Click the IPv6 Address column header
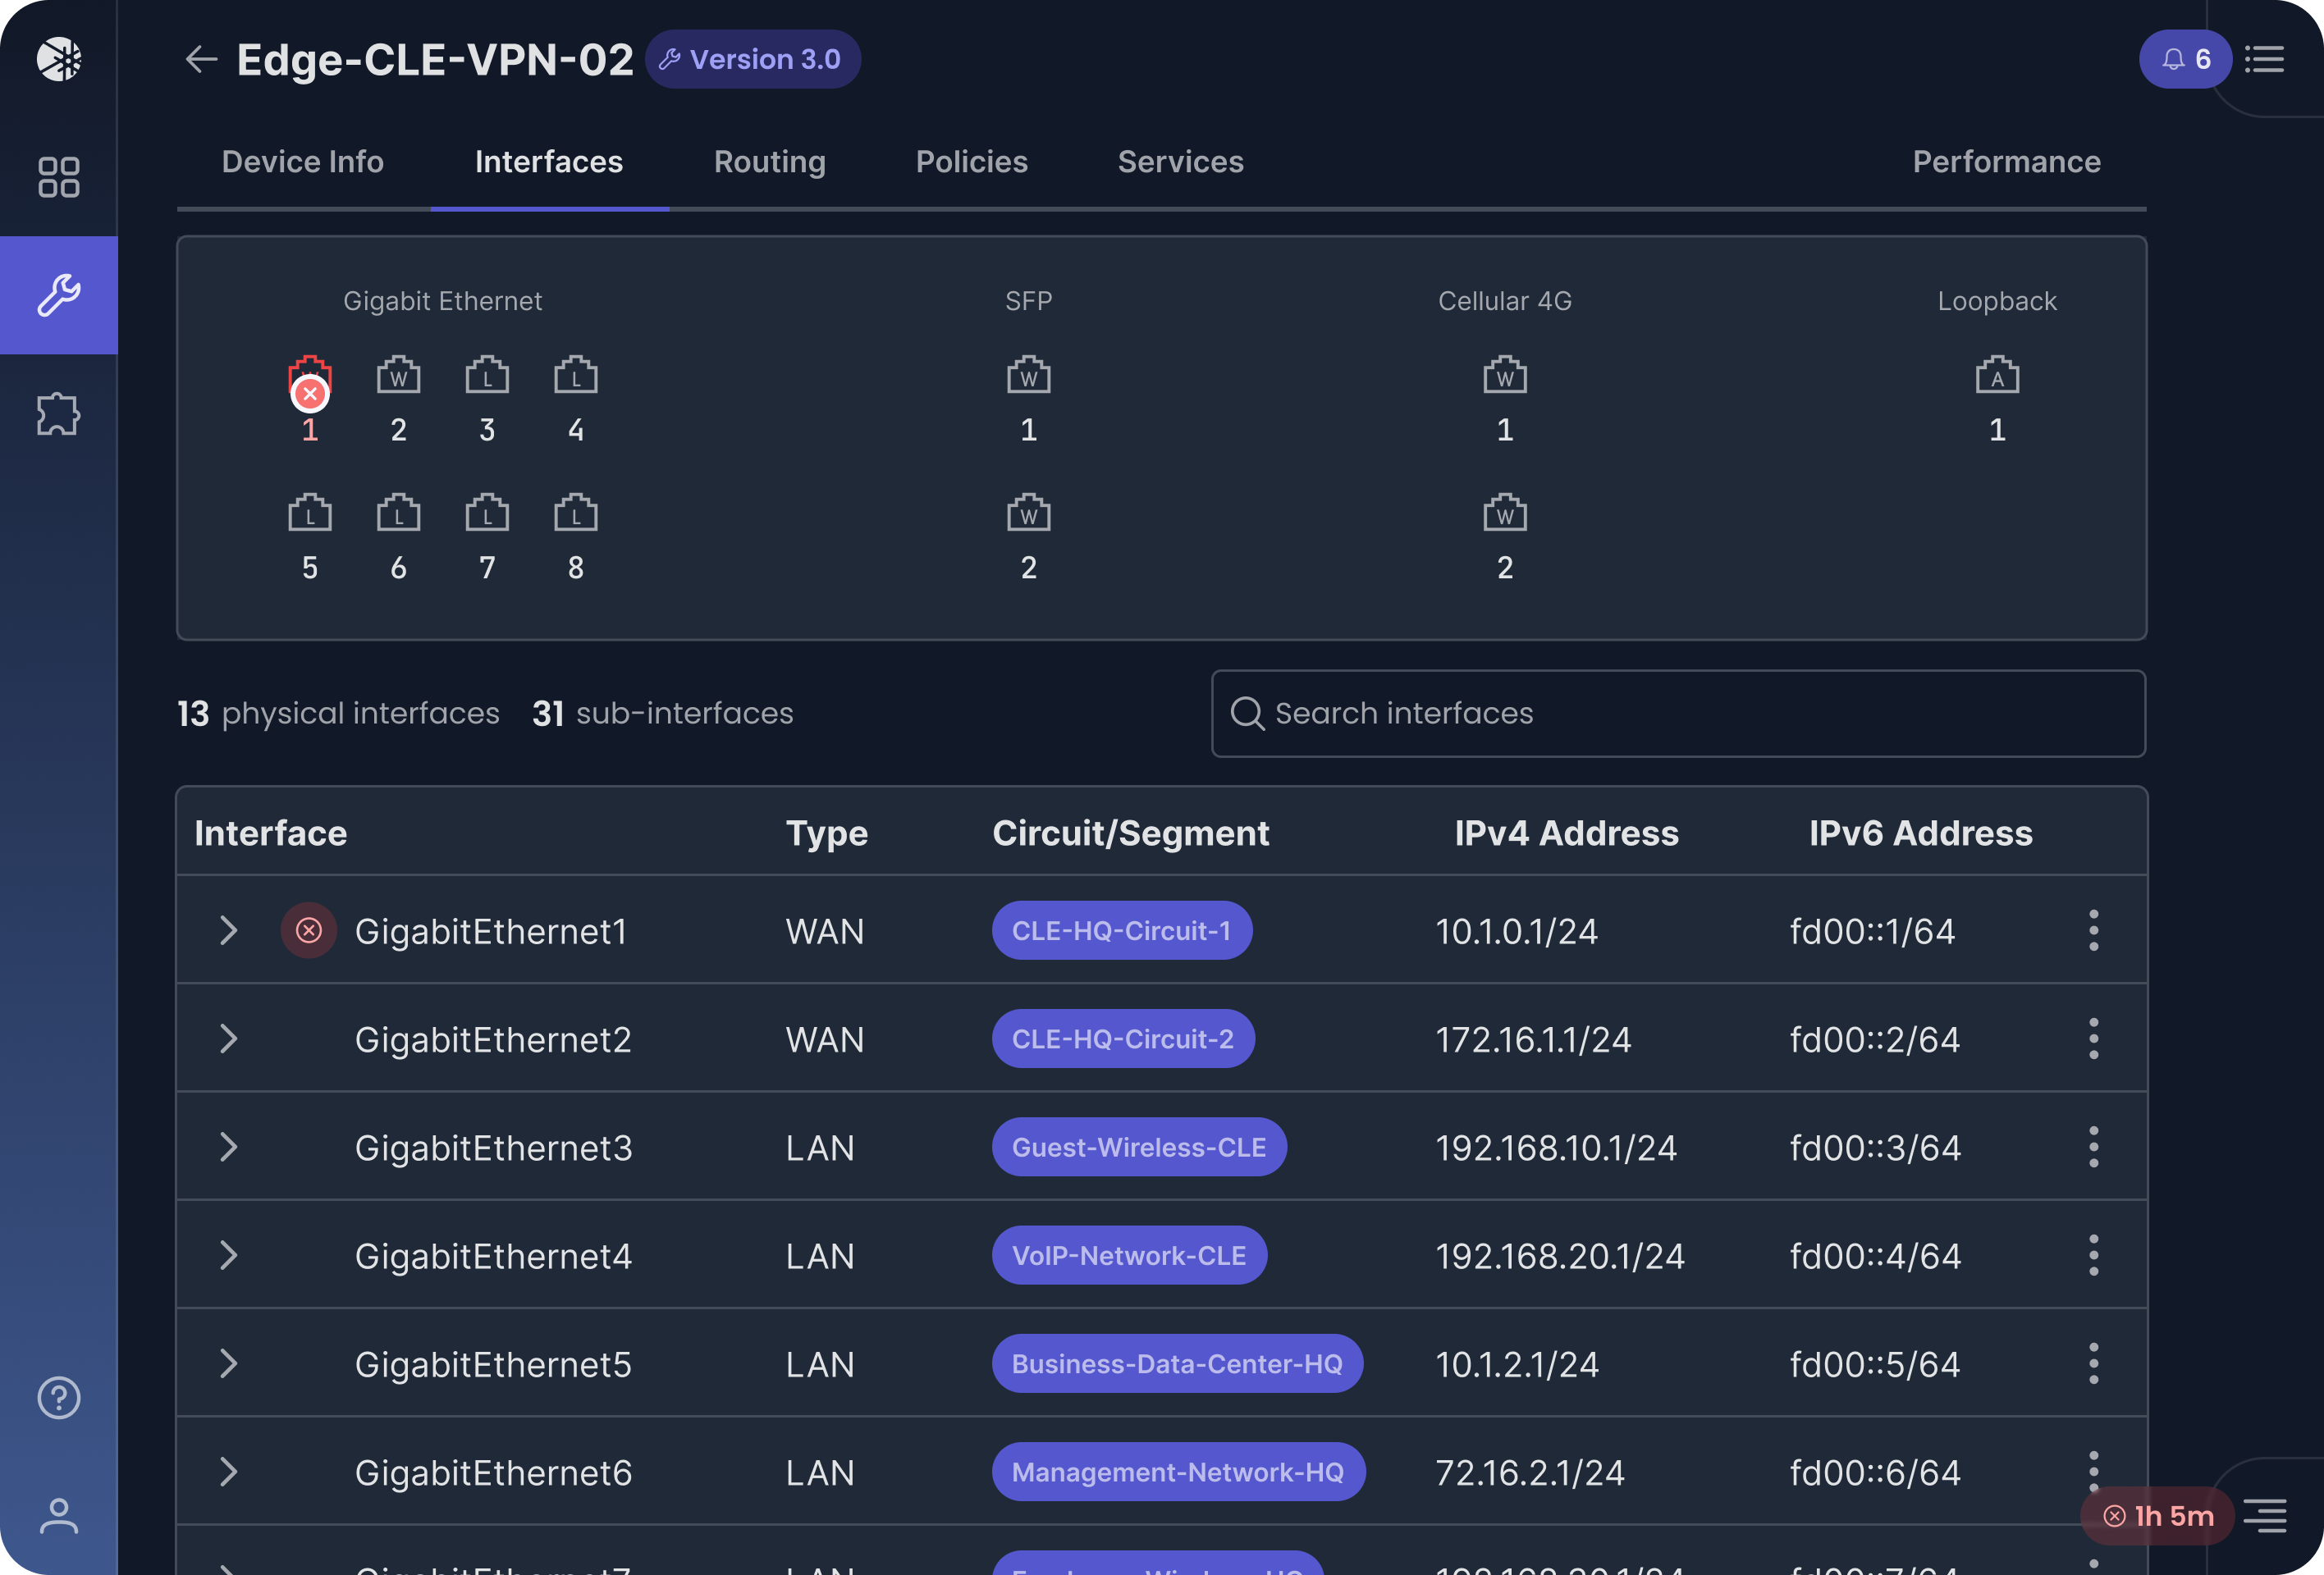 (x=1921, y=833)
